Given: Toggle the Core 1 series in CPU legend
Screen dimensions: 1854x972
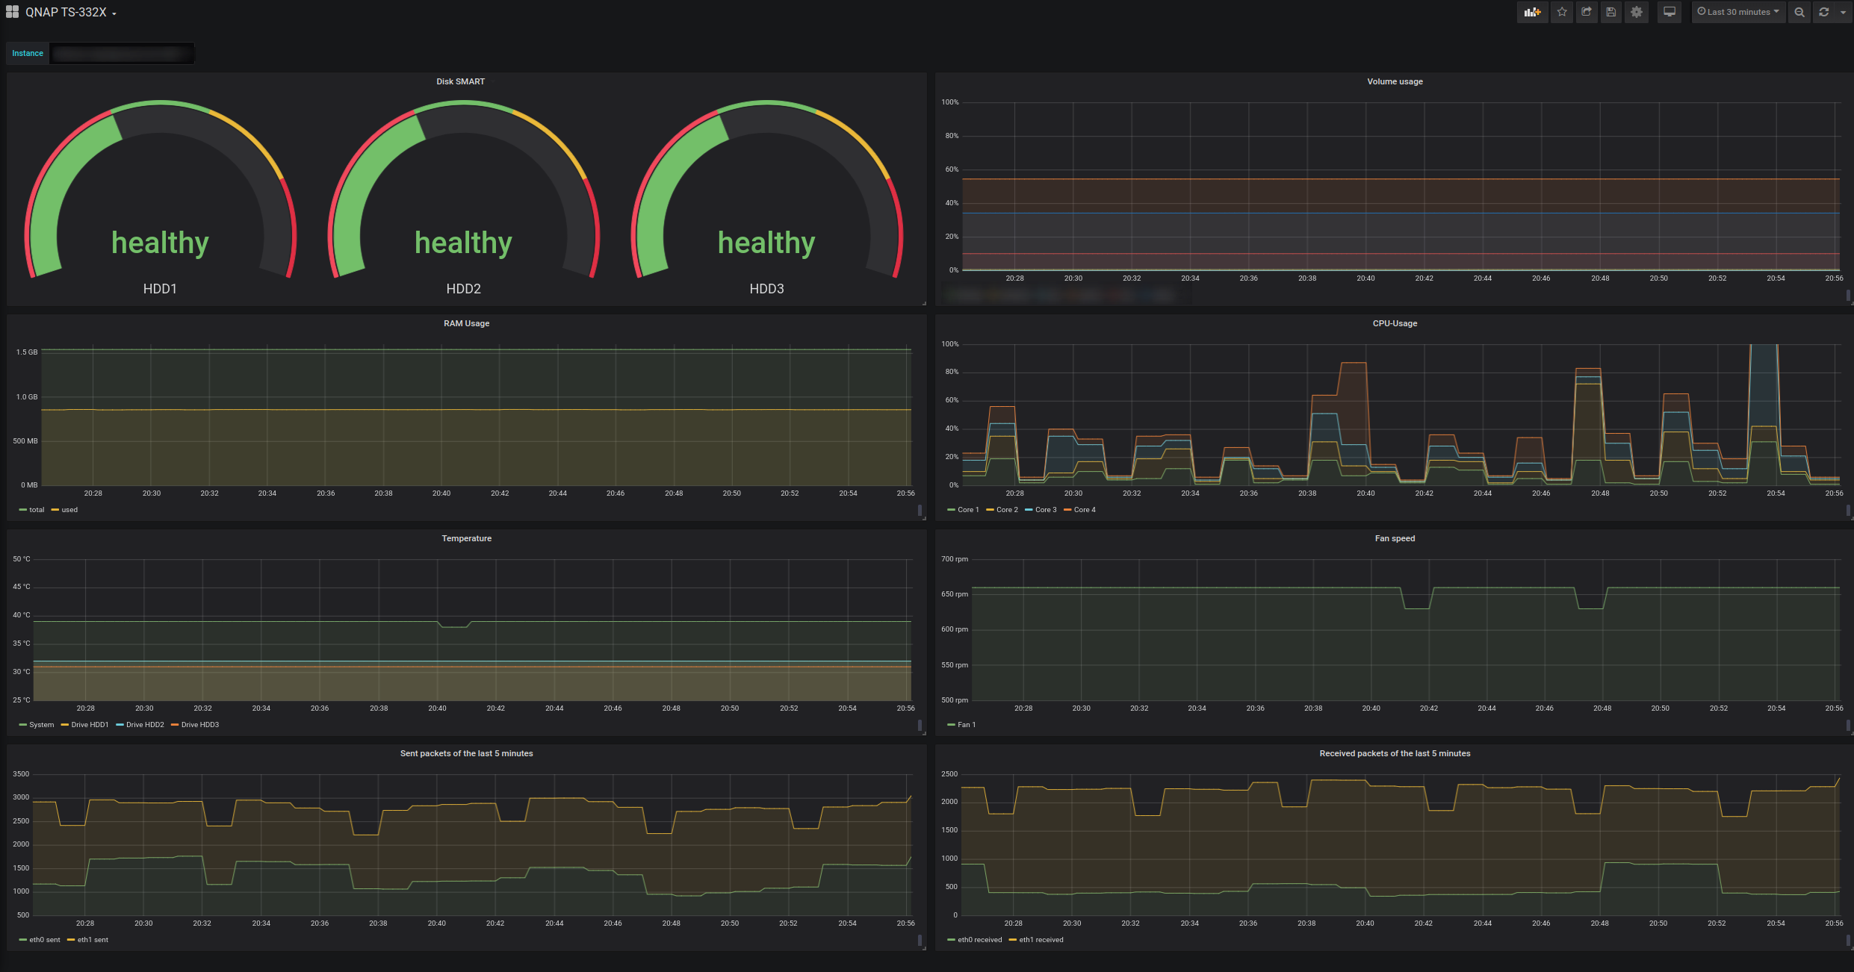Looking at the screenshot, I should pos(963,510).
